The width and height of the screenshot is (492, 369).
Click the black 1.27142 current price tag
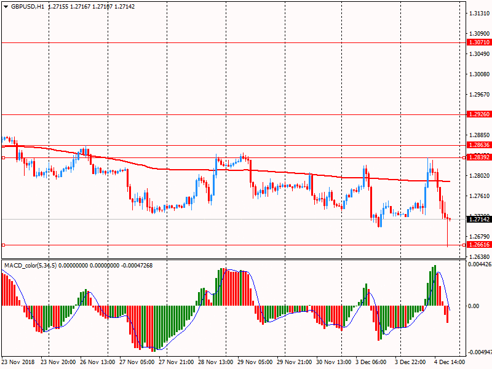pos(478,219)
